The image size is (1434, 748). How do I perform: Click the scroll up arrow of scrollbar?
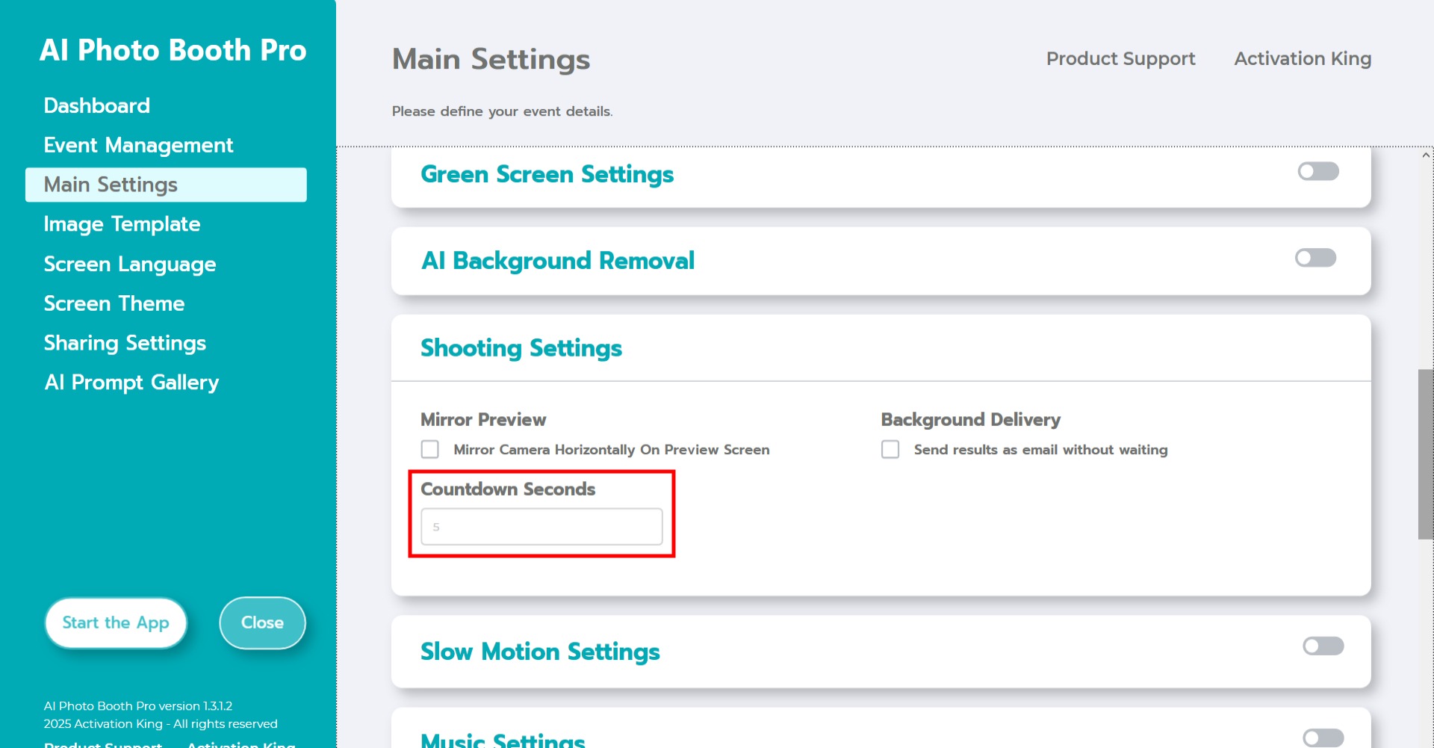(x=1426, y=155)
